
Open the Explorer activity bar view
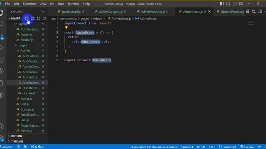pyautogui.click(x=1, y=13)
